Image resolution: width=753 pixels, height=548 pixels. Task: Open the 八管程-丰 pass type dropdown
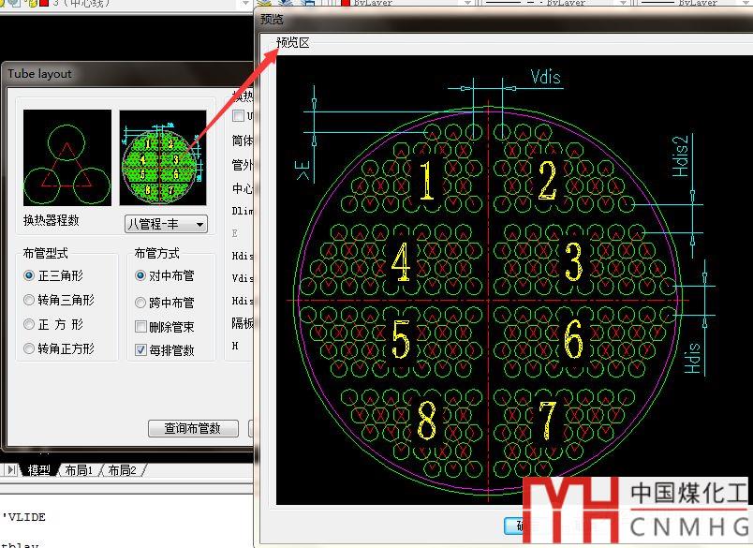[x=166, y=224]
